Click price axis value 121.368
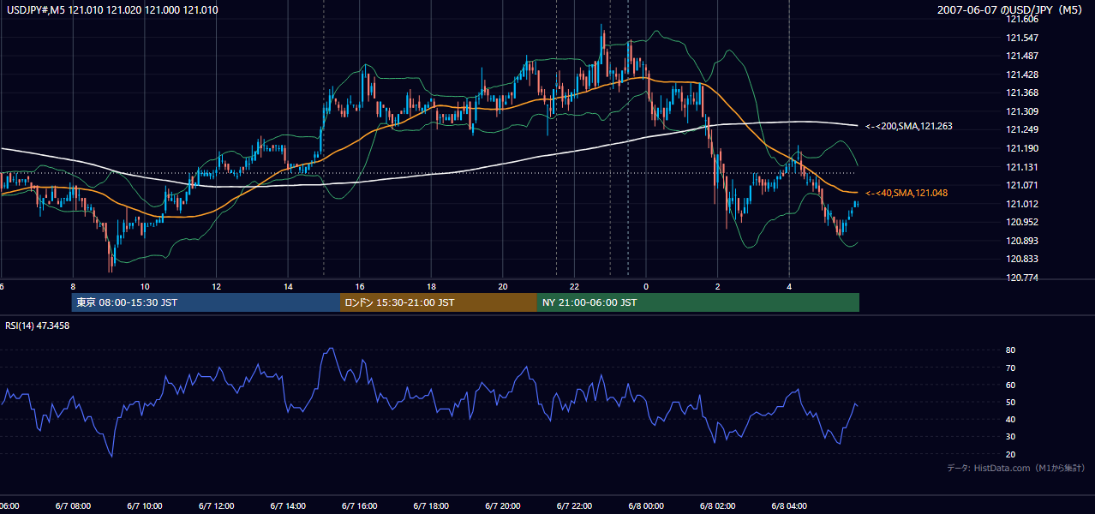The height and width of the screenshot is (514, 1095). click(1022, 93)
